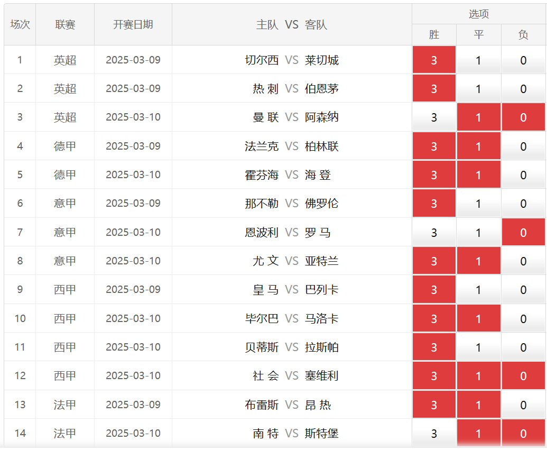Click the 胜 sub-header
This screenshot has height=450, width=547.
pos(434,34)
